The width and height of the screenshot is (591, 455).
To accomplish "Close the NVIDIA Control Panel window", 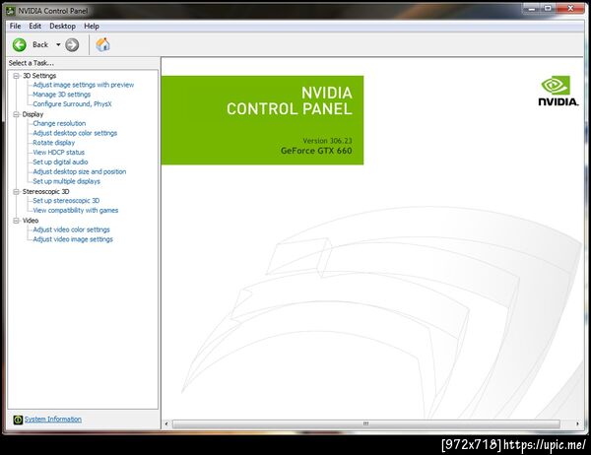I will point(570,8).
